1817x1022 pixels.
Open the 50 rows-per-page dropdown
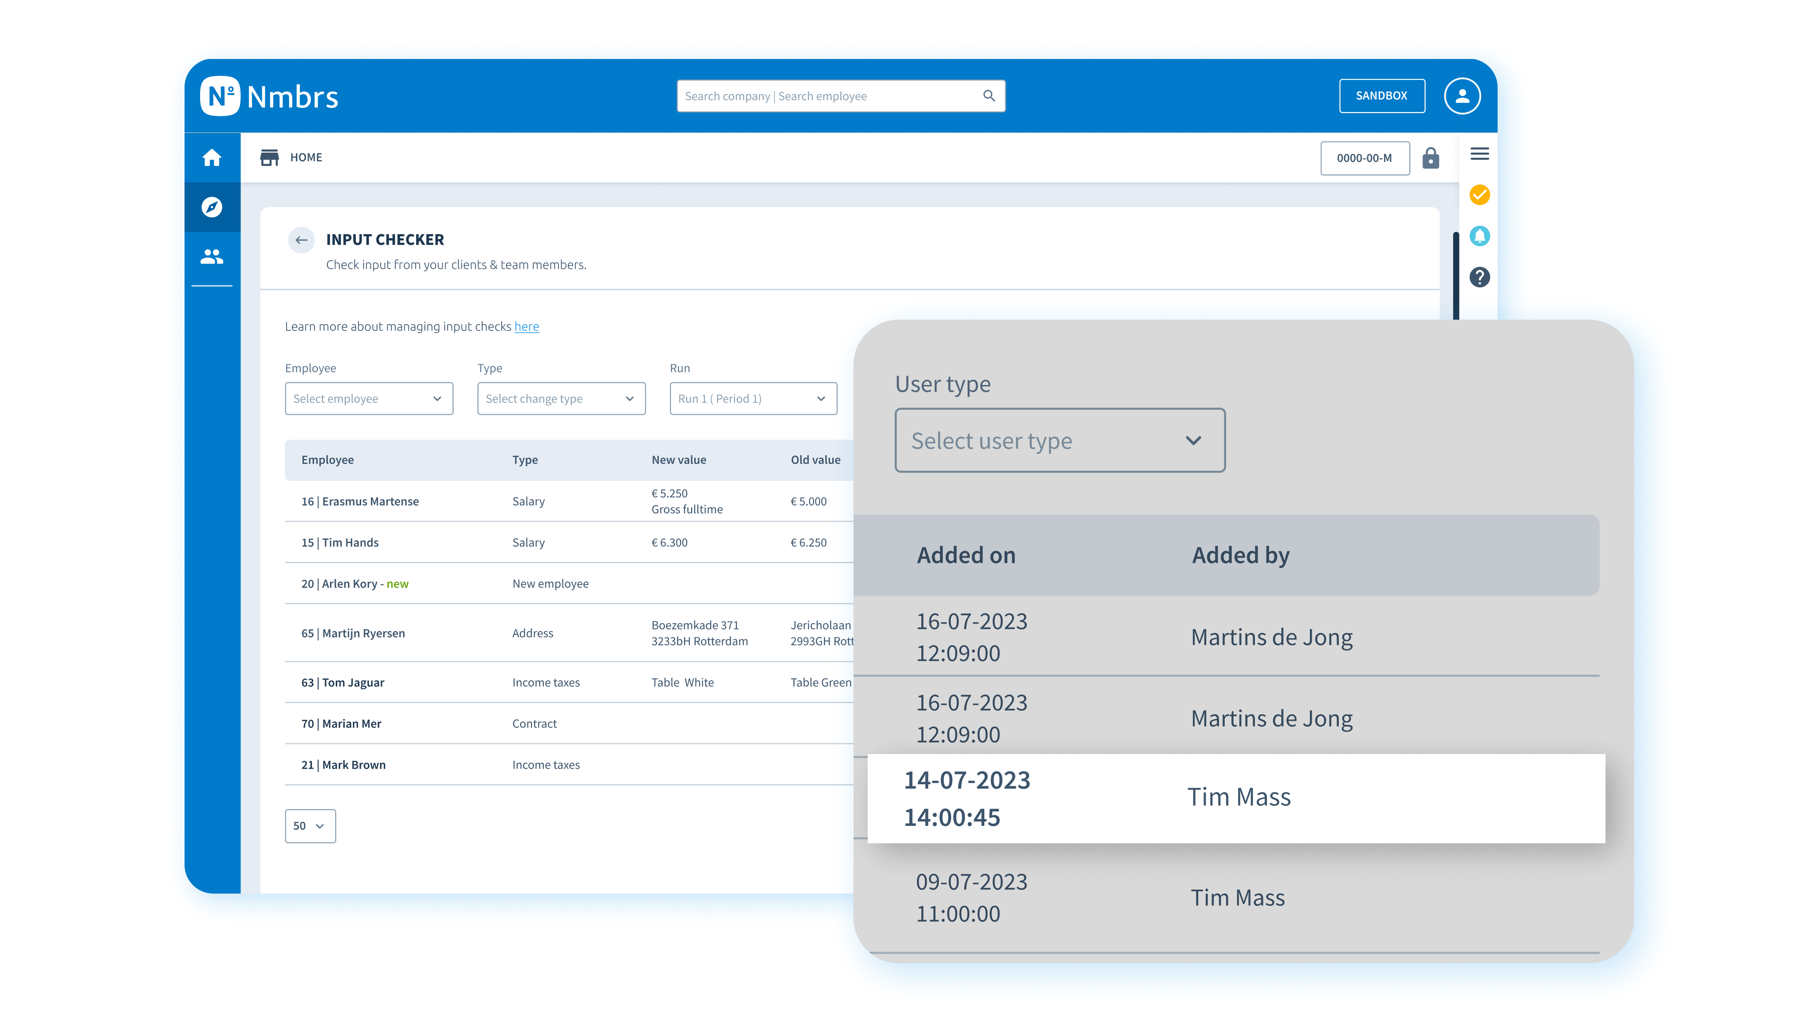point(311,826)
